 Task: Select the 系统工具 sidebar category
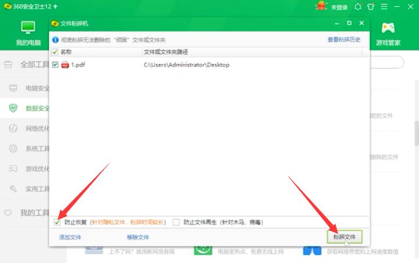(x=24, y=149)
